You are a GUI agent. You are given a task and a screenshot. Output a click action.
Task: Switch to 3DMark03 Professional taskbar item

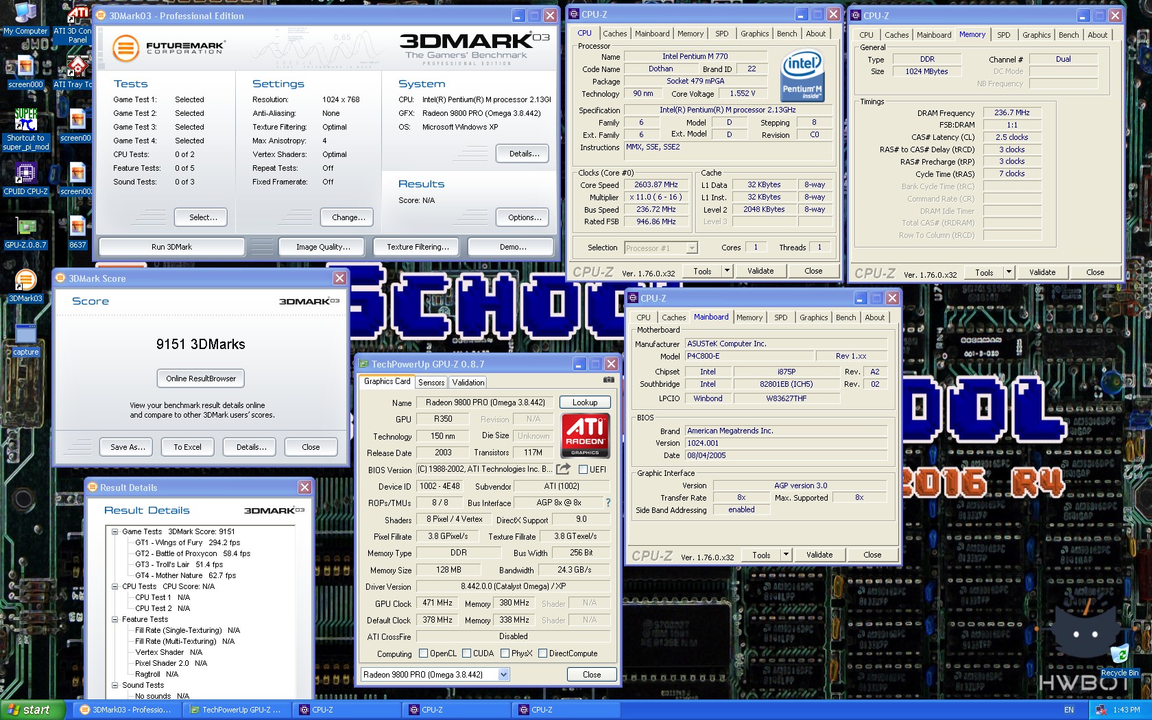tap(127, 710)
